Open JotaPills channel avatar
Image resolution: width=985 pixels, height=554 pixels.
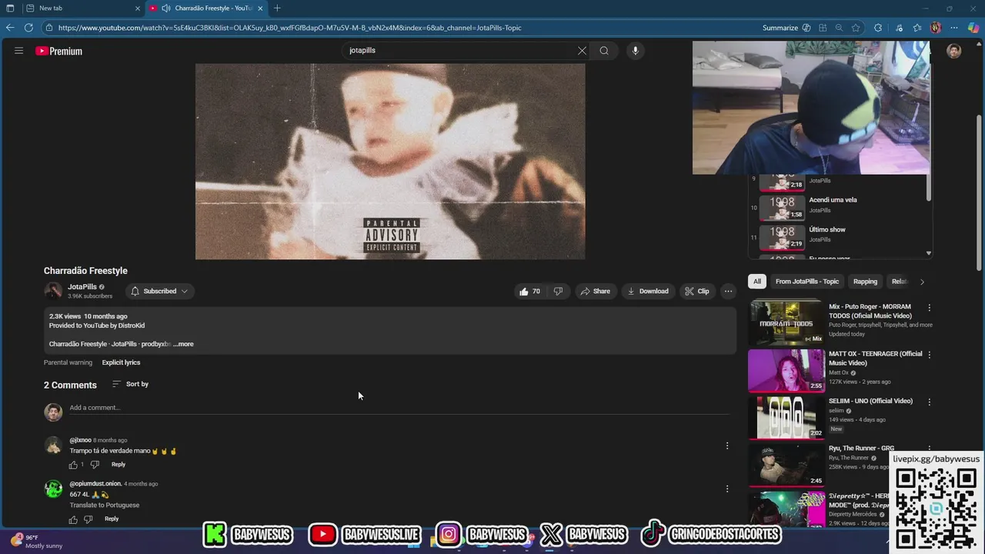coord(53,291)
